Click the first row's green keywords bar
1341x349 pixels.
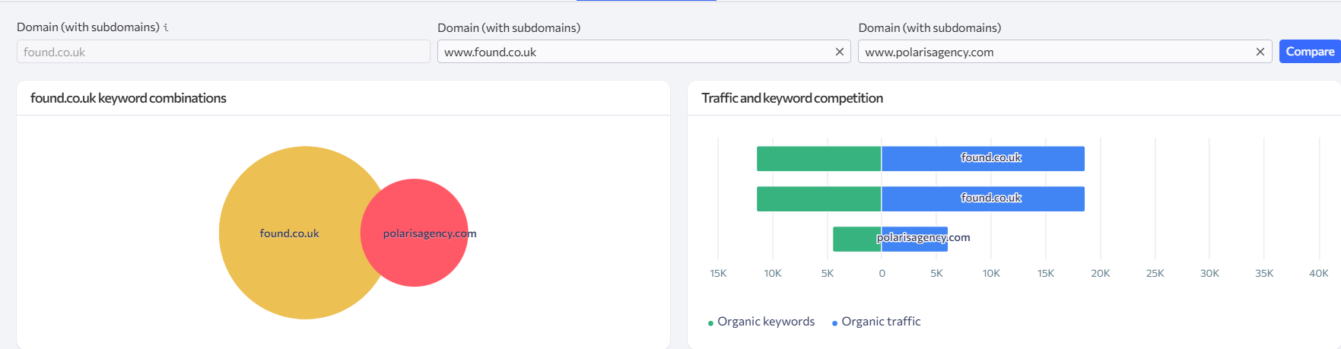[x=818, y=158]
